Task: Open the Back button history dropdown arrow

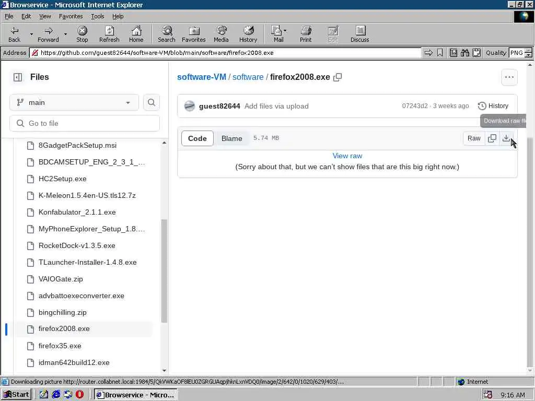Action: tap(31, 34)
